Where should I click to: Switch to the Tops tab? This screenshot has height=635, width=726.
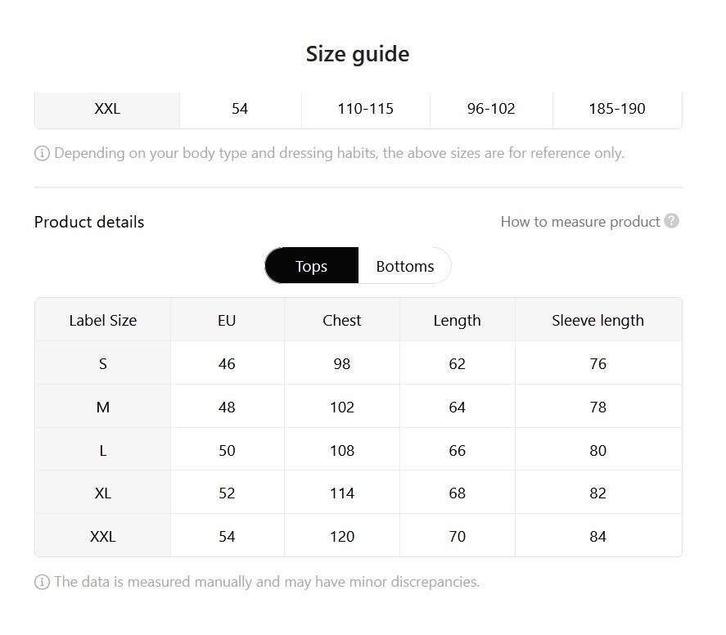pos(312,266)
